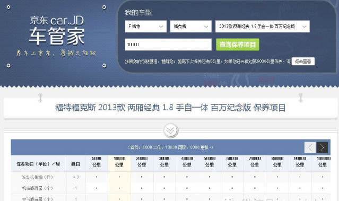Screen dimensions: 339x201
Task: Click the 点击查看 button
Action: pos(303,62)
